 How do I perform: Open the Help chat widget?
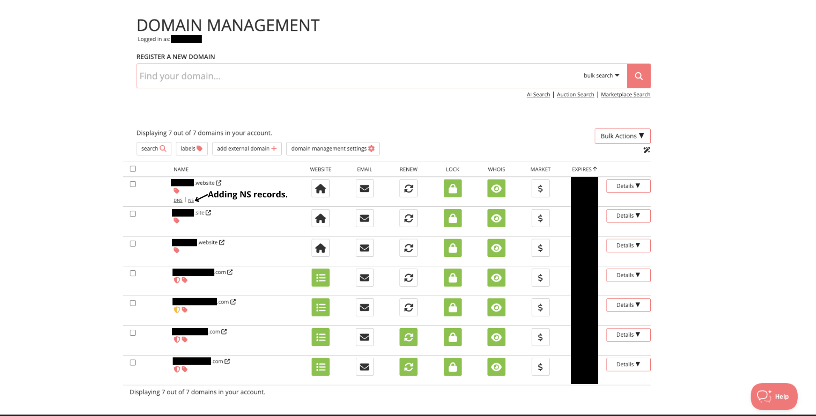click(x=773, y=396)
